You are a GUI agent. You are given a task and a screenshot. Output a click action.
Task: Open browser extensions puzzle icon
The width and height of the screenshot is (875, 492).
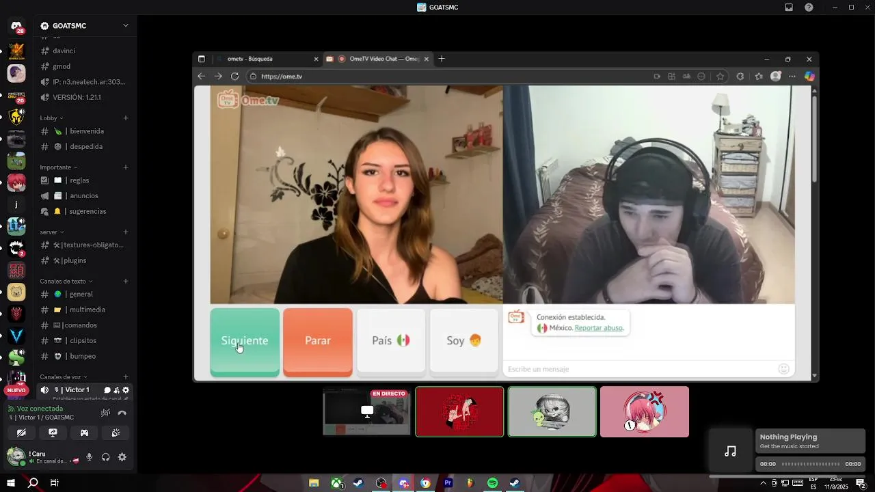pyautogui.click(x=740, y=77)
